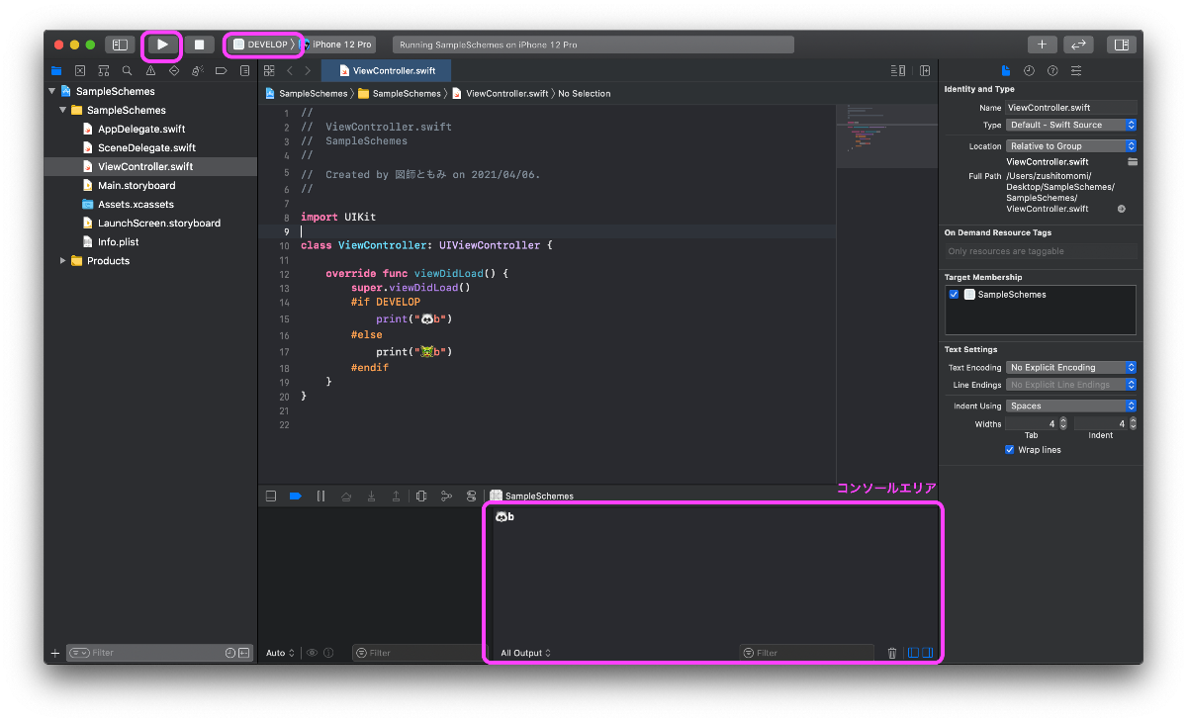
Task: Select Main.storyboard file
Action: 137,186
